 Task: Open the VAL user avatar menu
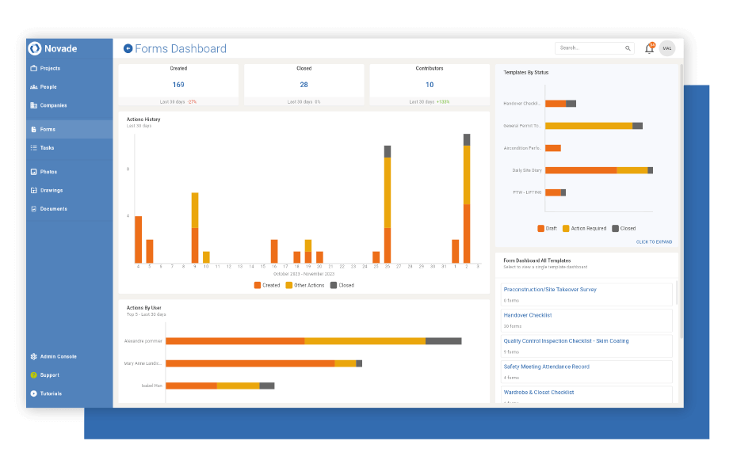[667, 47]
